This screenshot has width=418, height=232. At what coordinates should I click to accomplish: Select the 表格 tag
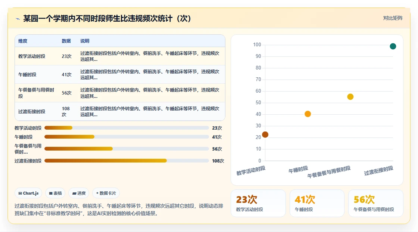56,193
